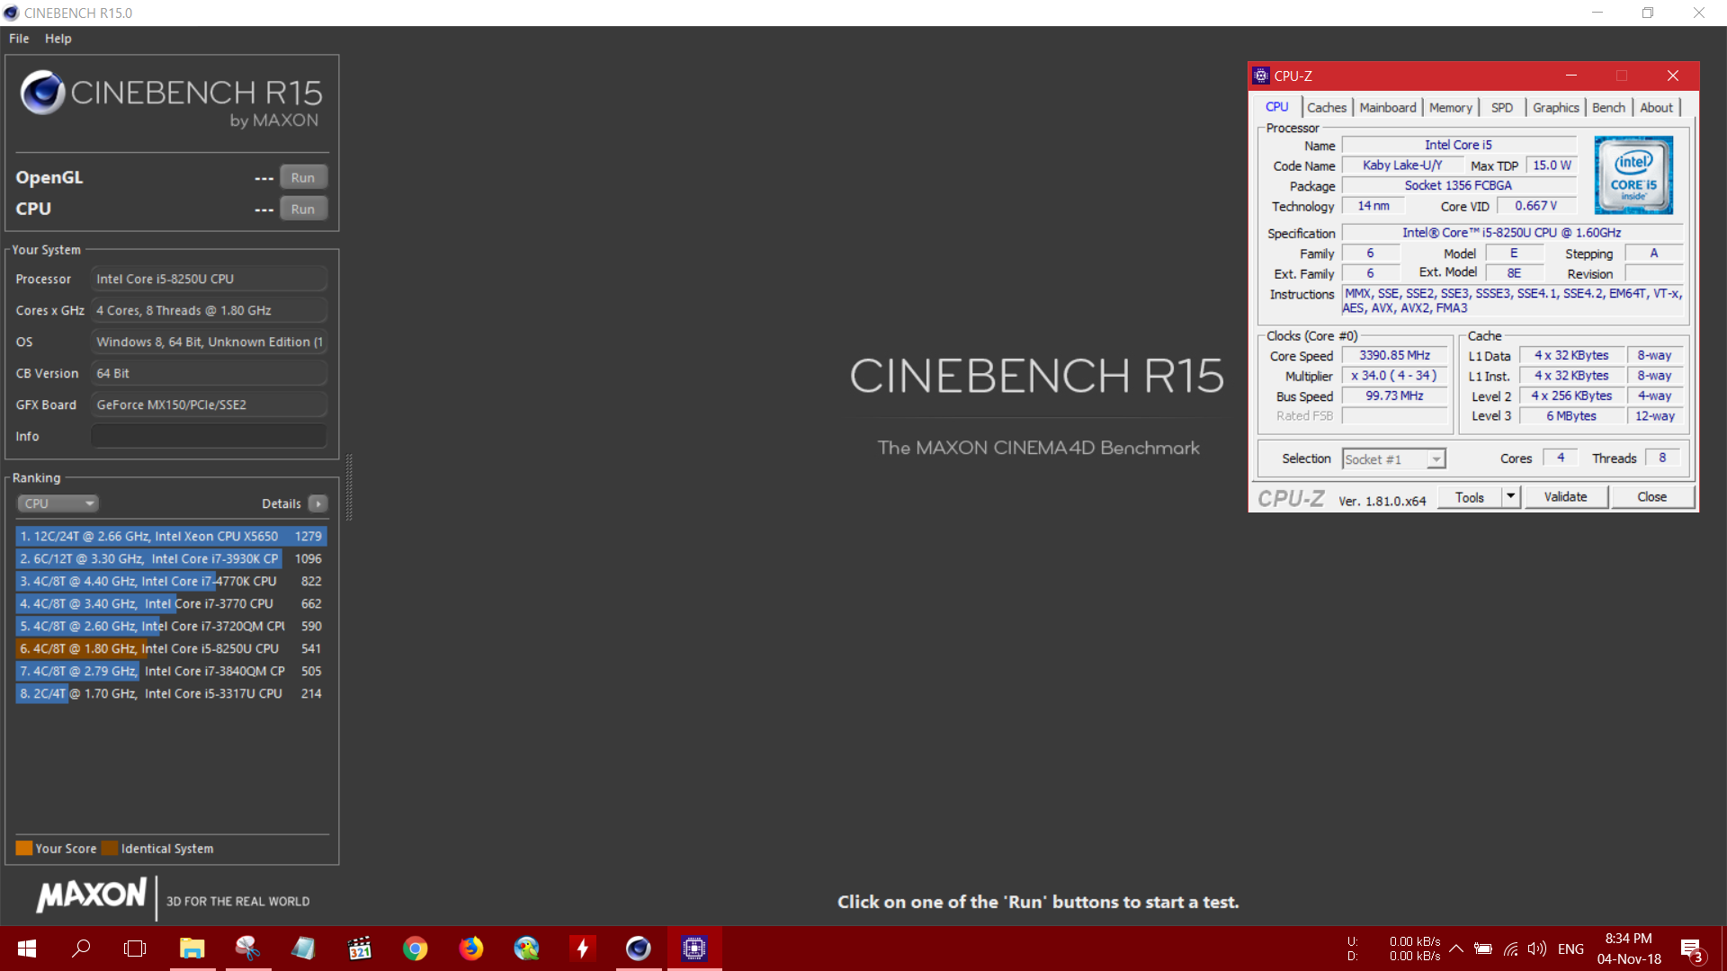Image resolution: width=1727 pixels, height=971 pixels.
Task: Expand ranking Details arrow
Action: pyautogui.click(x=318, y=503)
